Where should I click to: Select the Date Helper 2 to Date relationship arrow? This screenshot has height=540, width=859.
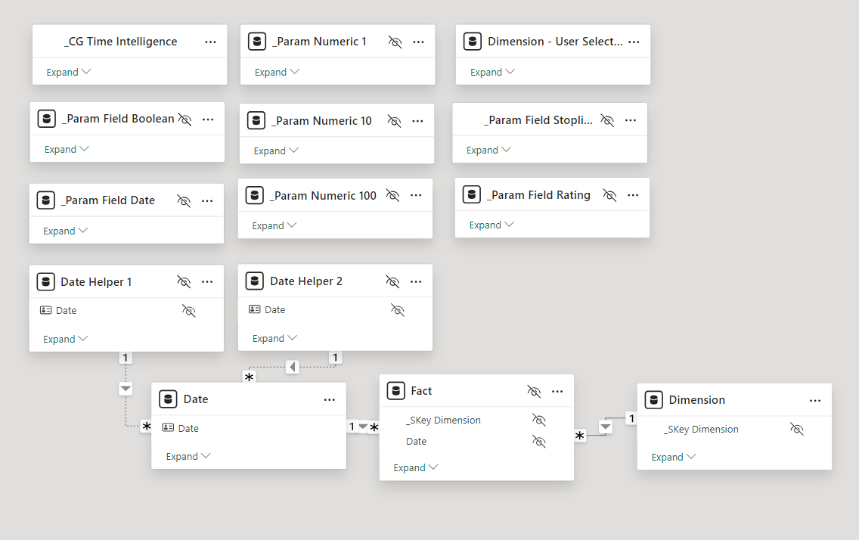[292, 367]
